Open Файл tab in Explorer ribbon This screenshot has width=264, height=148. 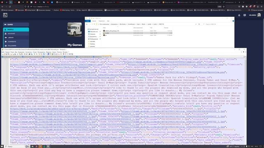[x=88, y=21]
